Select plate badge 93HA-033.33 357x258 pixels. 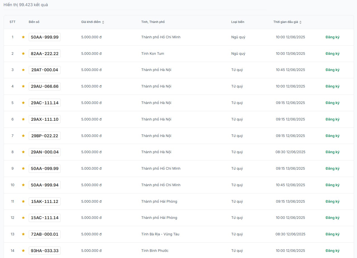[x=45, y=251]
